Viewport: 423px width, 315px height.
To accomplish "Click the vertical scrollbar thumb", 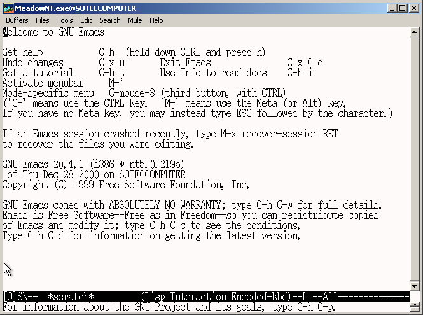I will 414,158.
